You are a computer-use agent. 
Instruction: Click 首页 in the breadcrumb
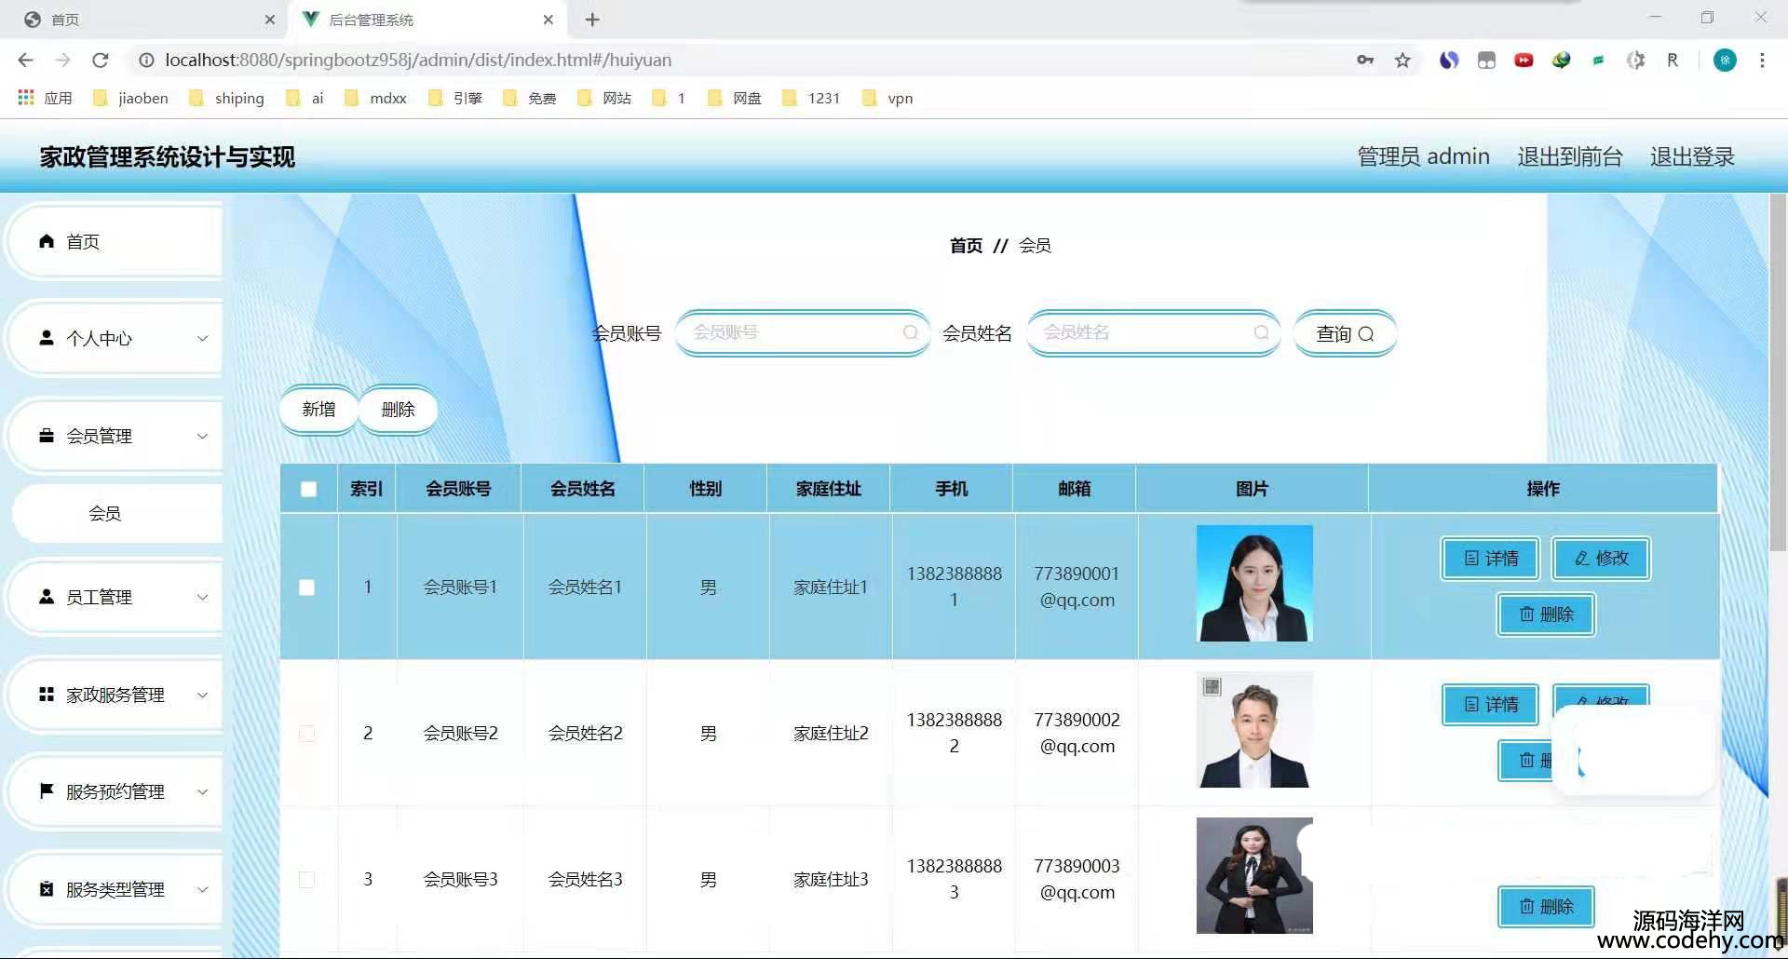coord(966,246)
